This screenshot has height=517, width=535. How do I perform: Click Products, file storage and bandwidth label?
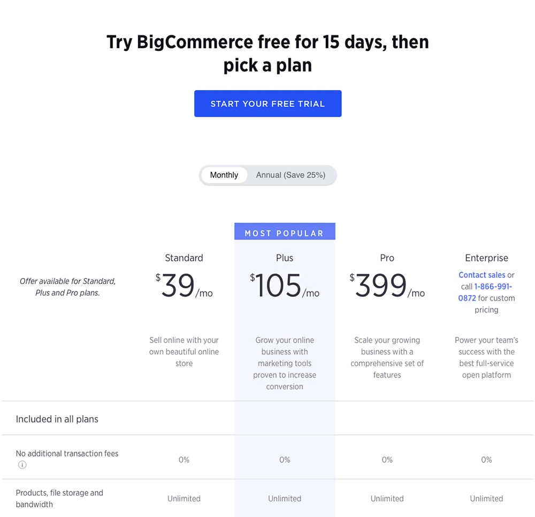59,499
